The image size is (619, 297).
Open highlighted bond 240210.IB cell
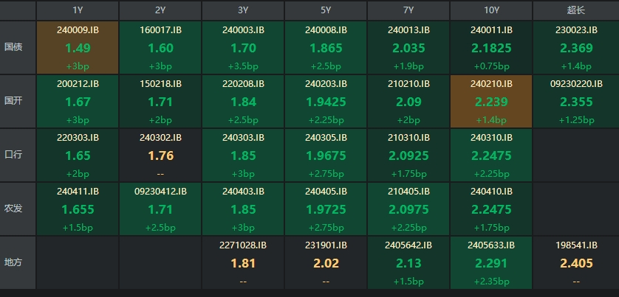[491, 101]
